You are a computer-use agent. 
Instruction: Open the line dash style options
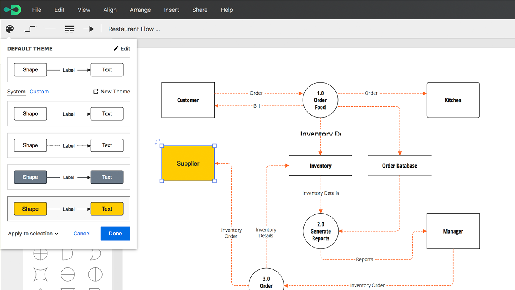[x=69, y=29]
